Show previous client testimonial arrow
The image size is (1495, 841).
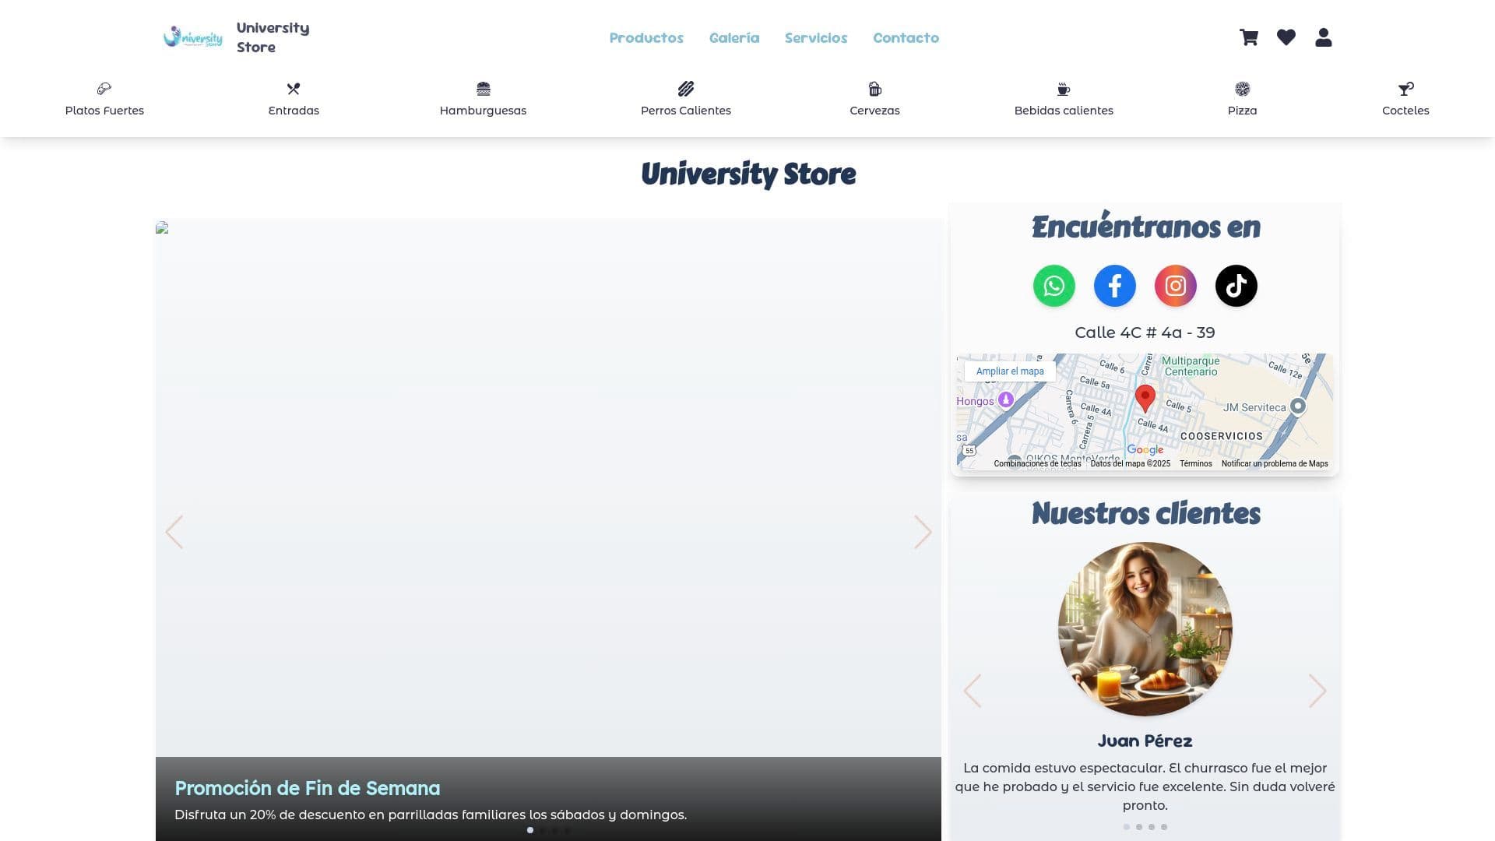(x=973, y=691)
